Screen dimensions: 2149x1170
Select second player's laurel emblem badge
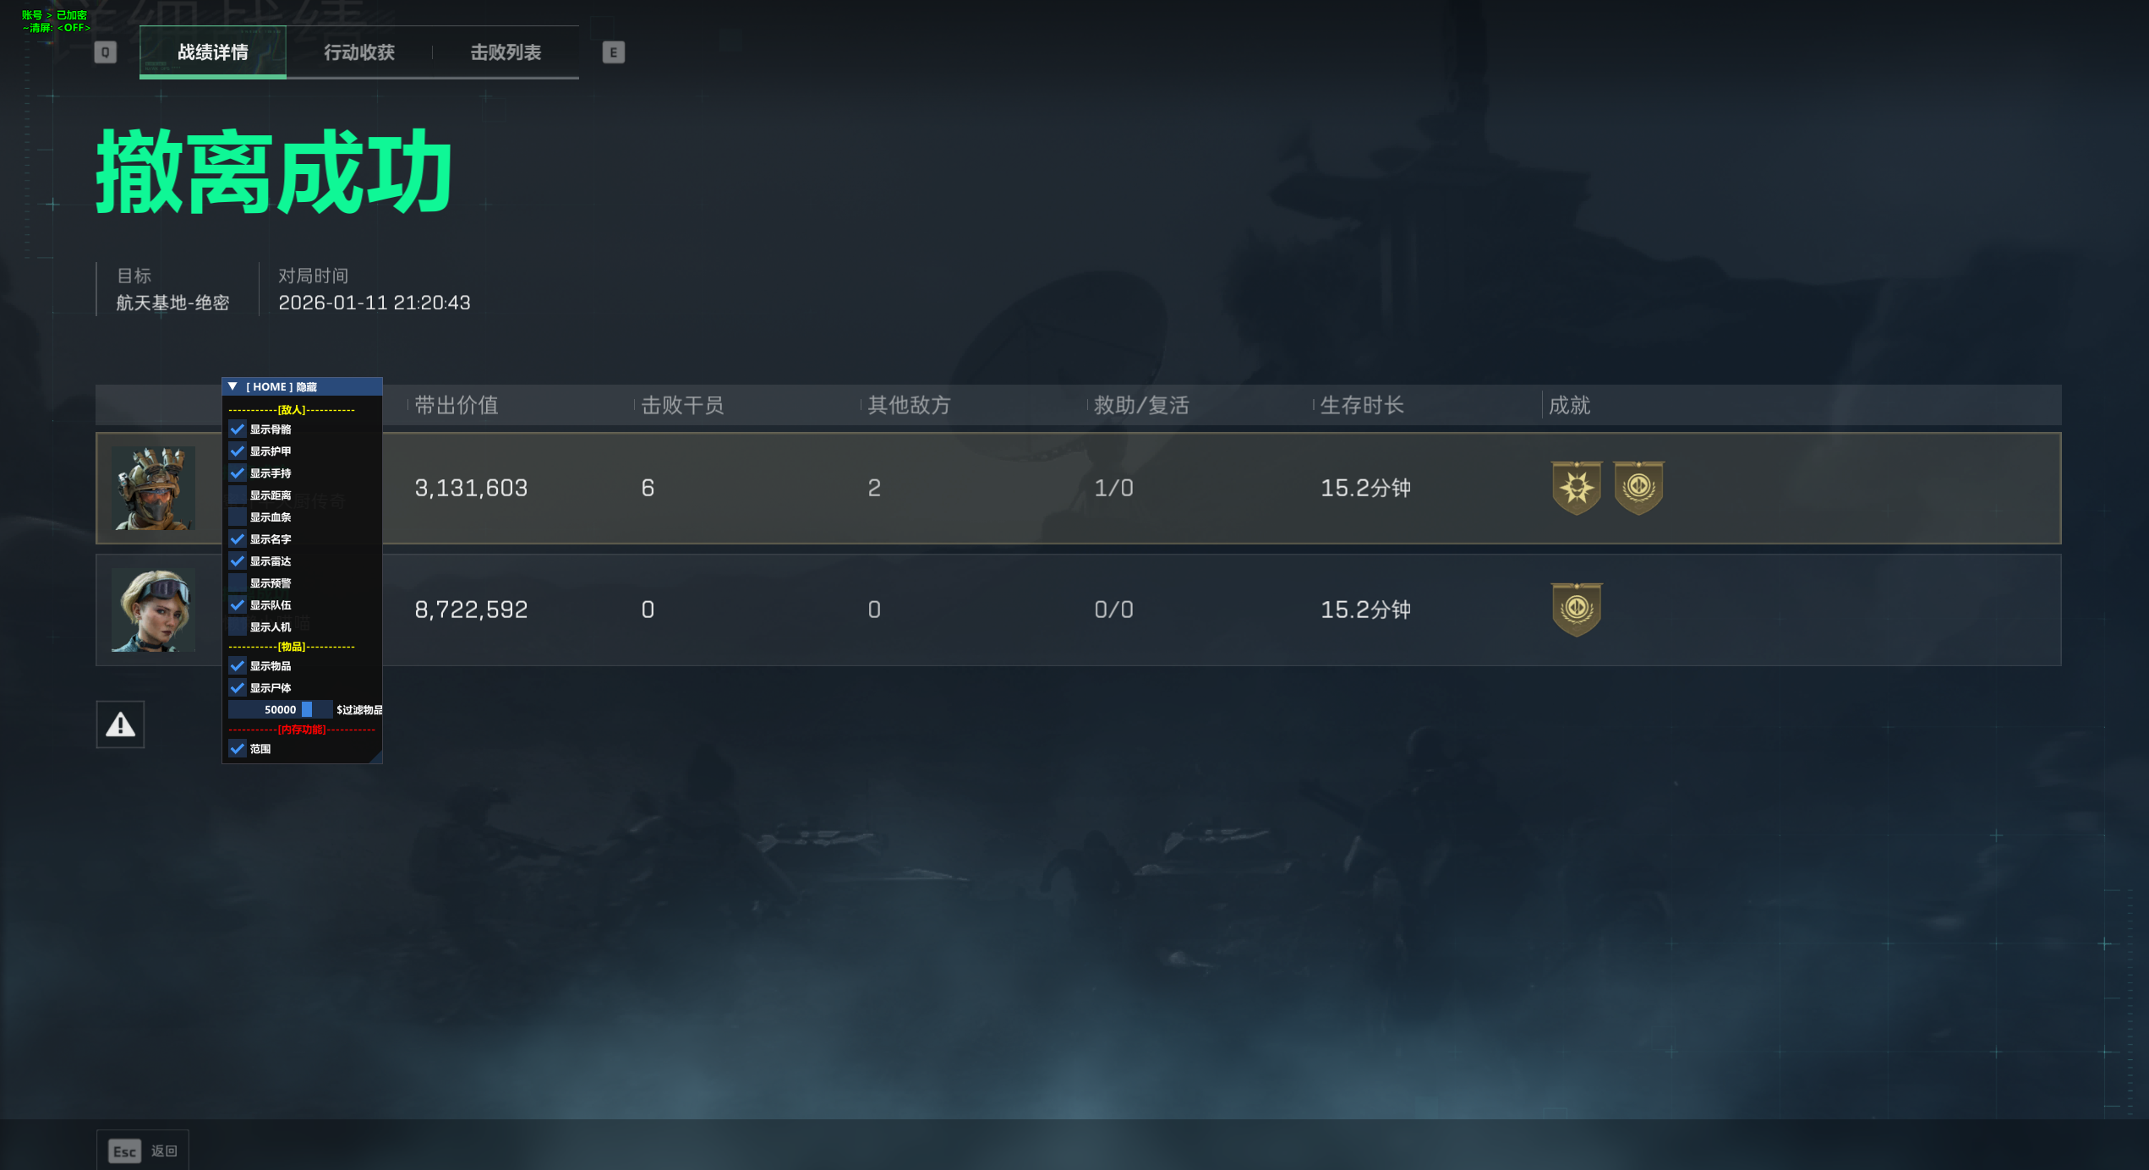[1577, 610]
